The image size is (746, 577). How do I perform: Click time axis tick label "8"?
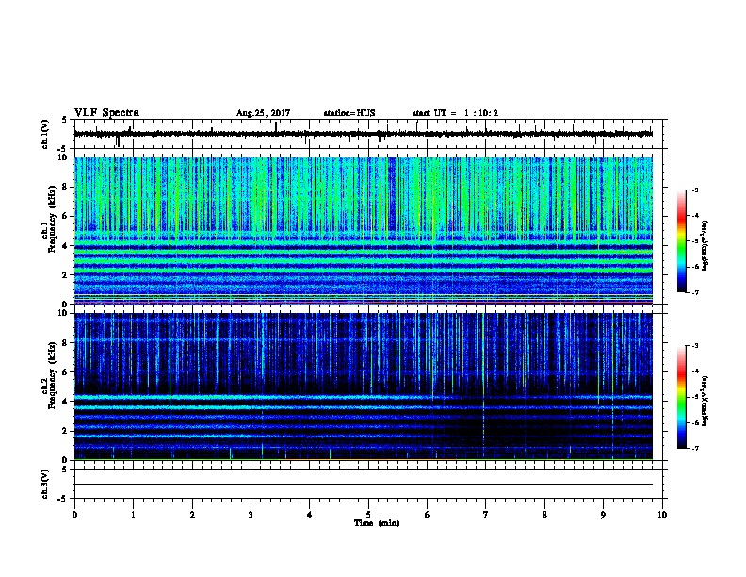pos(544,515)
